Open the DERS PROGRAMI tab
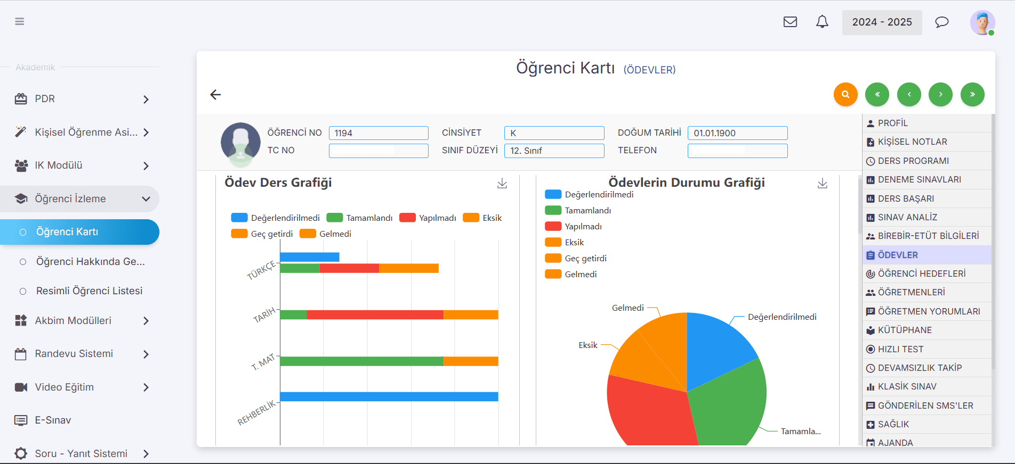1015x464 pixels. [913, 161]
